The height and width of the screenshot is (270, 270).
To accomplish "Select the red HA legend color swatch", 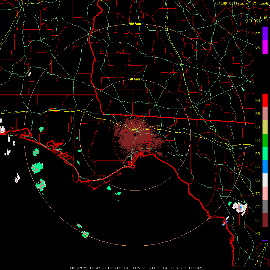I will tap(265, 100).
